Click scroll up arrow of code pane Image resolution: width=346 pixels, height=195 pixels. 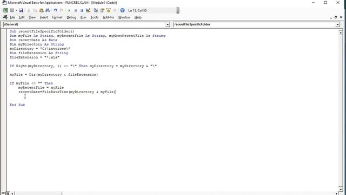point(341,32)
